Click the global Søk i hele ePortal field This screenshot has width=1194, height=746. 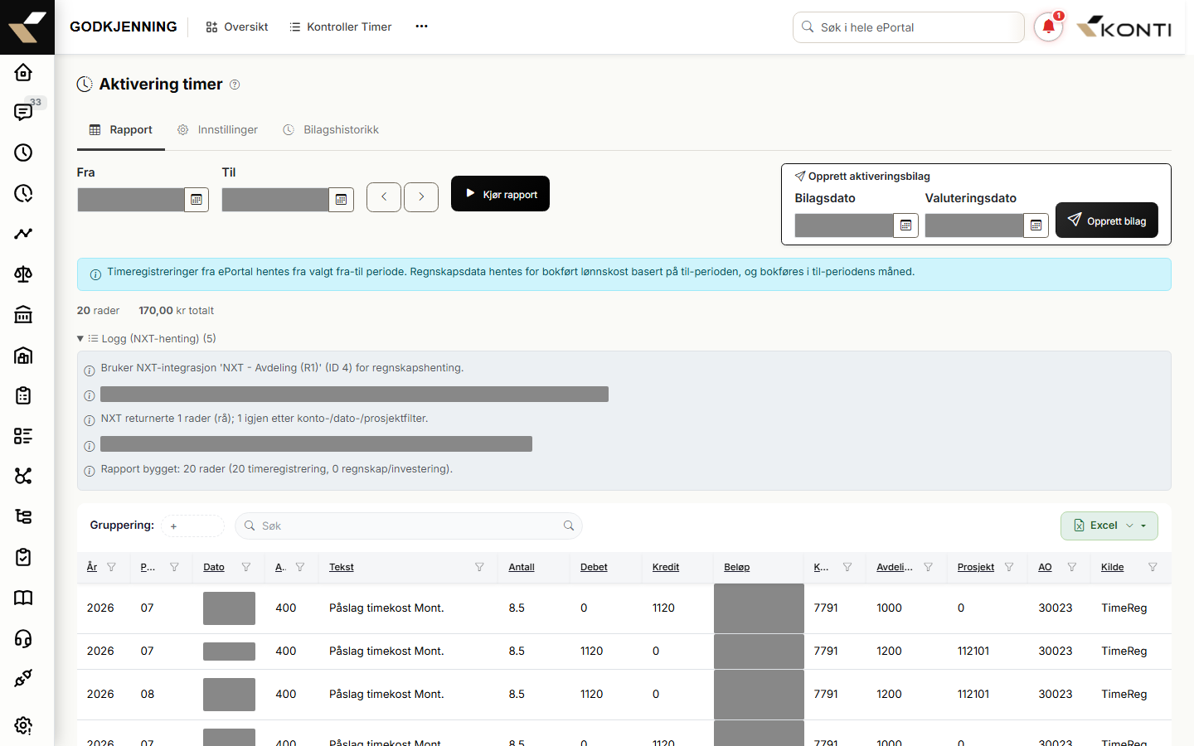click(909, 27)
